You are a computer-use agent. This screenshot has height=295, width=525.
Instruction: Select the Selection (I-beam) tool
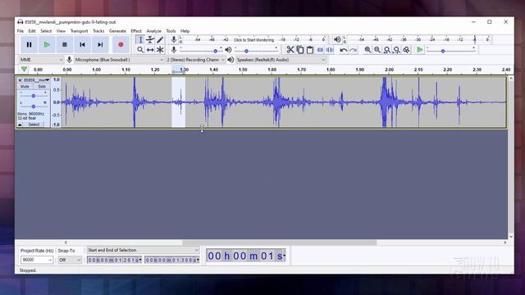[x=140, y=40]
